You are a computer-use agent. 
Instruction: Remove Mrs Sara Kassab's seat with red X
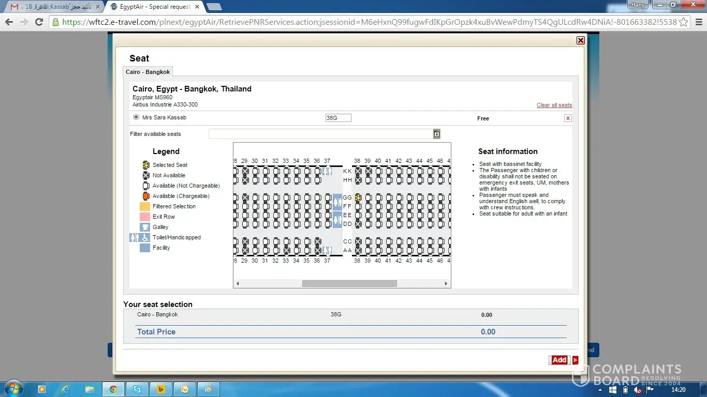point(568,118)
